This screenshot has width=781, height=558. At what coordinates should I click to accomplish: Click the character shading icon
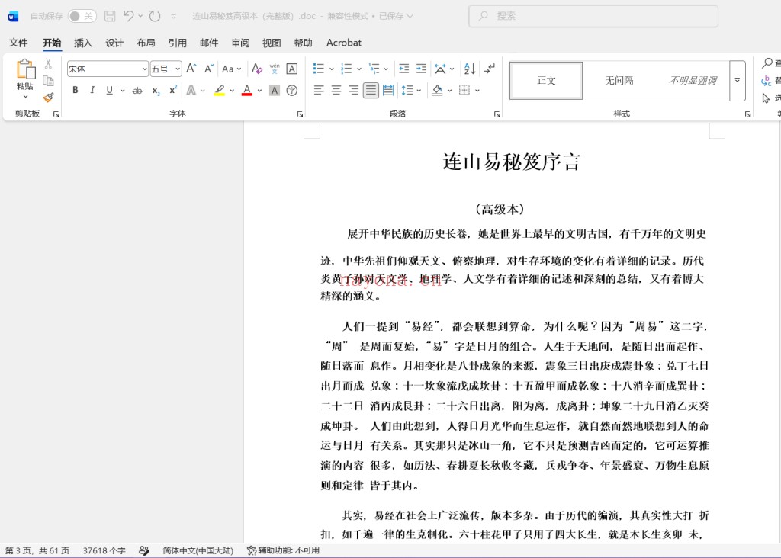(275, 91)
